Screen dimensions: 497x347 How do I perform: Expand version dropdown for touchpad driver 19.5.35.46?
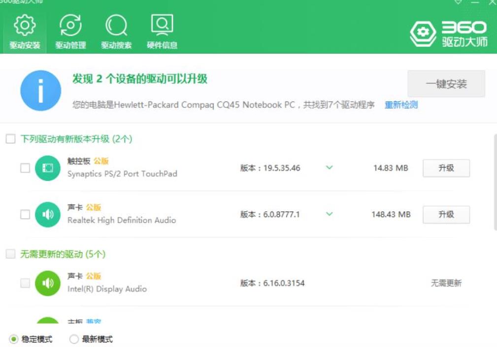tap(330, 168)
